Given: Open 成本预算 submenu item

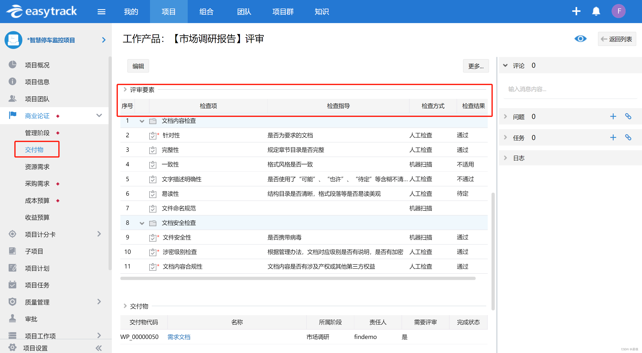Looking at the screenshot, I should [x=37, y=200].
